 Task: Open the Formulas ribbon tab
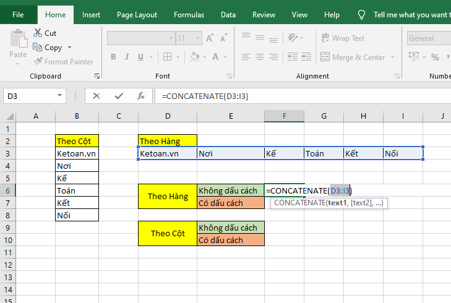click(x=189, y=14)
